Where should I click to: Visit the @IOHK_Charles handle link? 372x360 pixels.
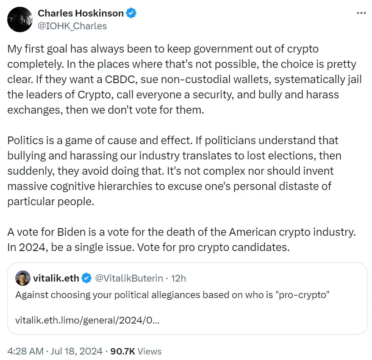(x=72, y=26)
